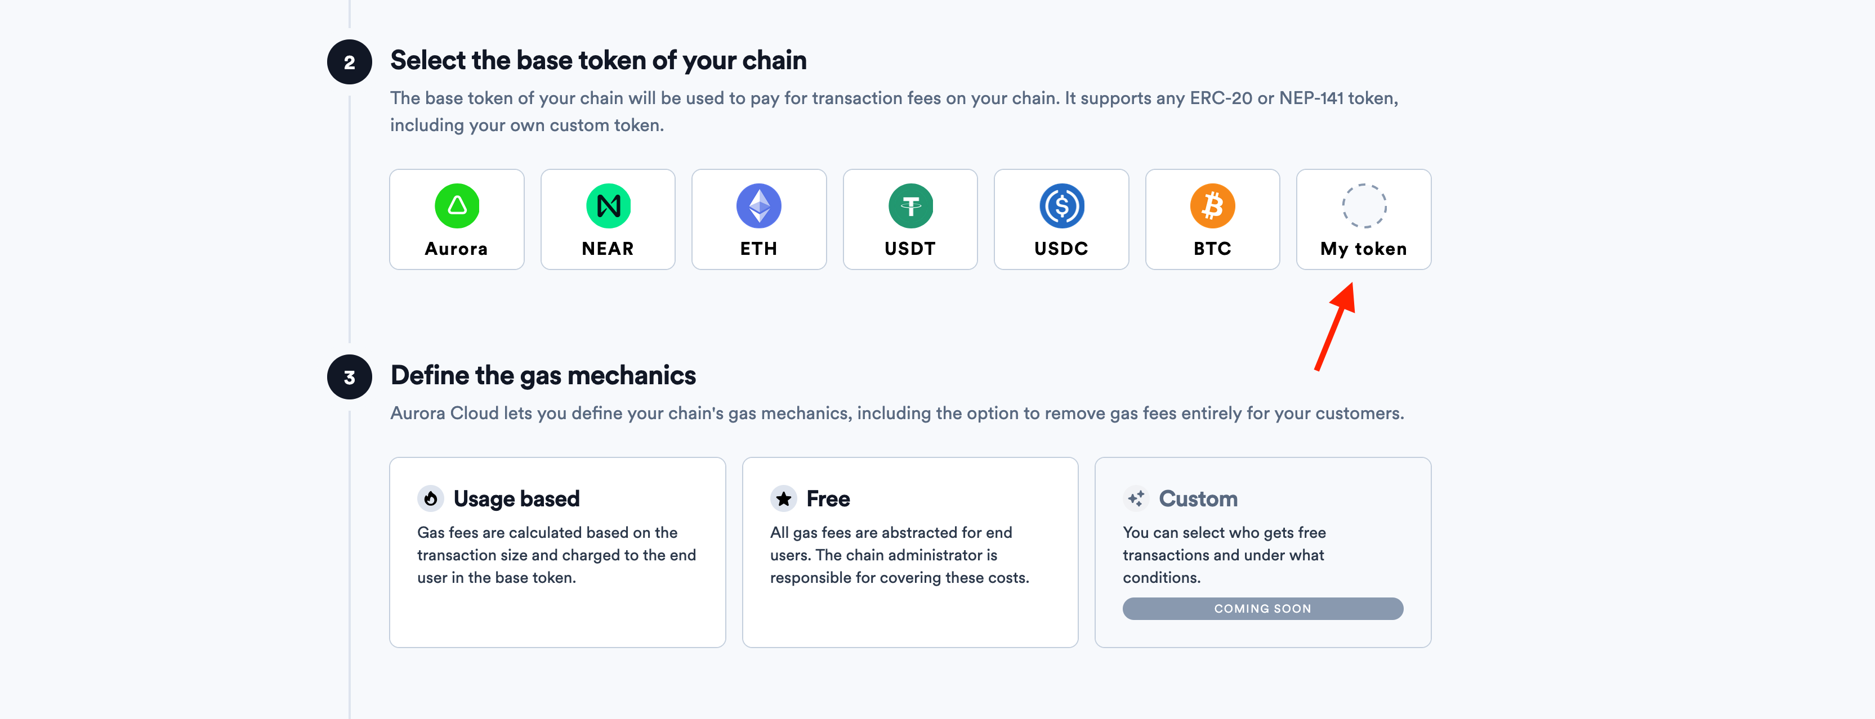Click the star icon on the Free card
1875x719 pixels.
tap(783, 498)
